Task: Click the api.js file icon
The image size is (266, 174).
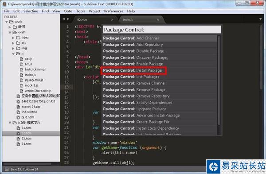Action: [x=22, y=59]
